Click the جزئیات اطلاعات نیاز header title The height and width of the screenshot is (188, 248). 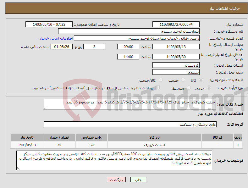point(225,8)
